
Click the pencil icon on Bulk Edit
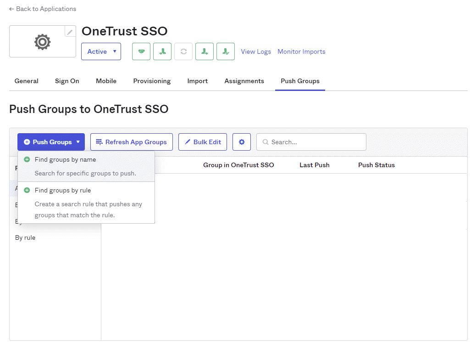click(188, 142)
